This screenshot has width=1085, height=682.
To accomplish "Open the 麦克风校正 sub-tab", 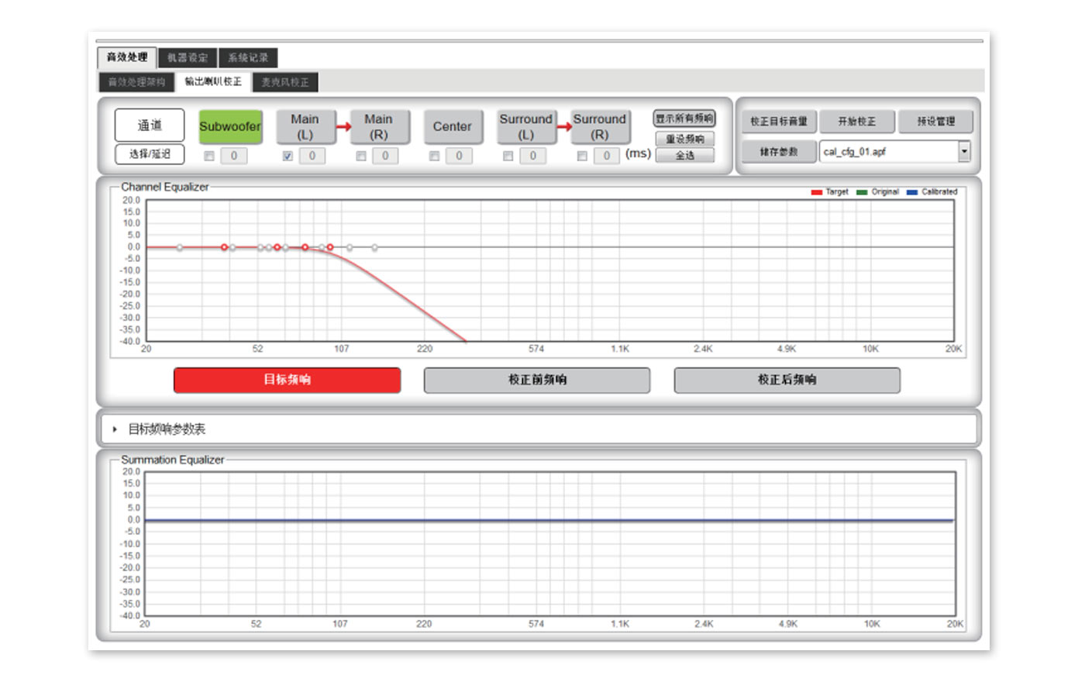I will tap(284, 82).
